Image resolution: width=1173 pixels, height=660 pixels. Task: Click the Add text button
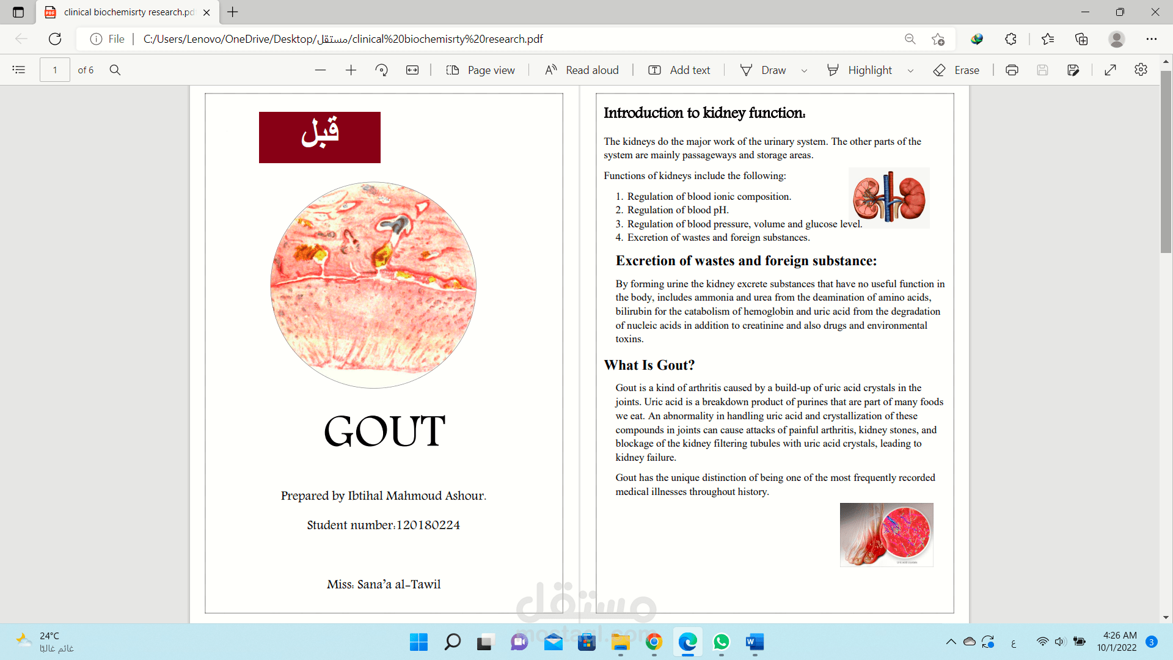tap(679, 70)
